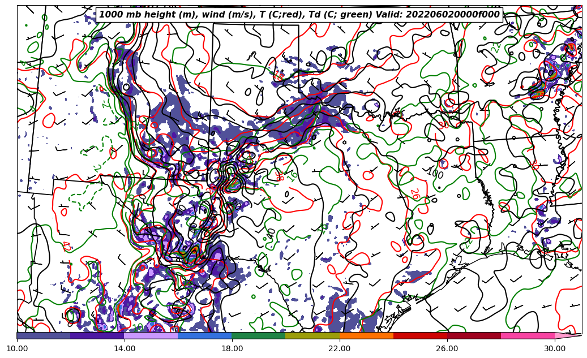Pick the bright blue 16–18 colorbar segment
The image size is (587, 358).
pyautogui.click(x=205, y=335)
